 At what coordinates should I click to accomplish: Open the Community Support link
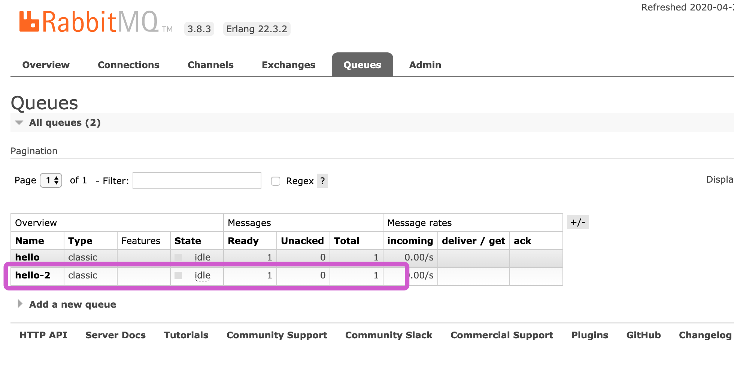point(277,335)
